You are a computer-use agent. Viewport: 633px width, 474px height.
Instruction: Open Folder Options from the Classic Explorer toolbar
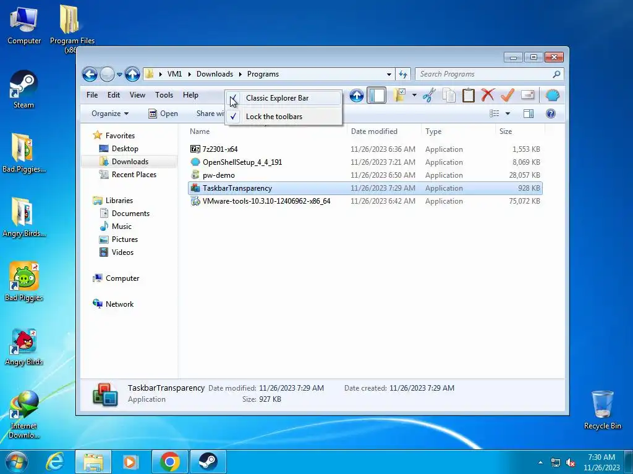(399, 96)
